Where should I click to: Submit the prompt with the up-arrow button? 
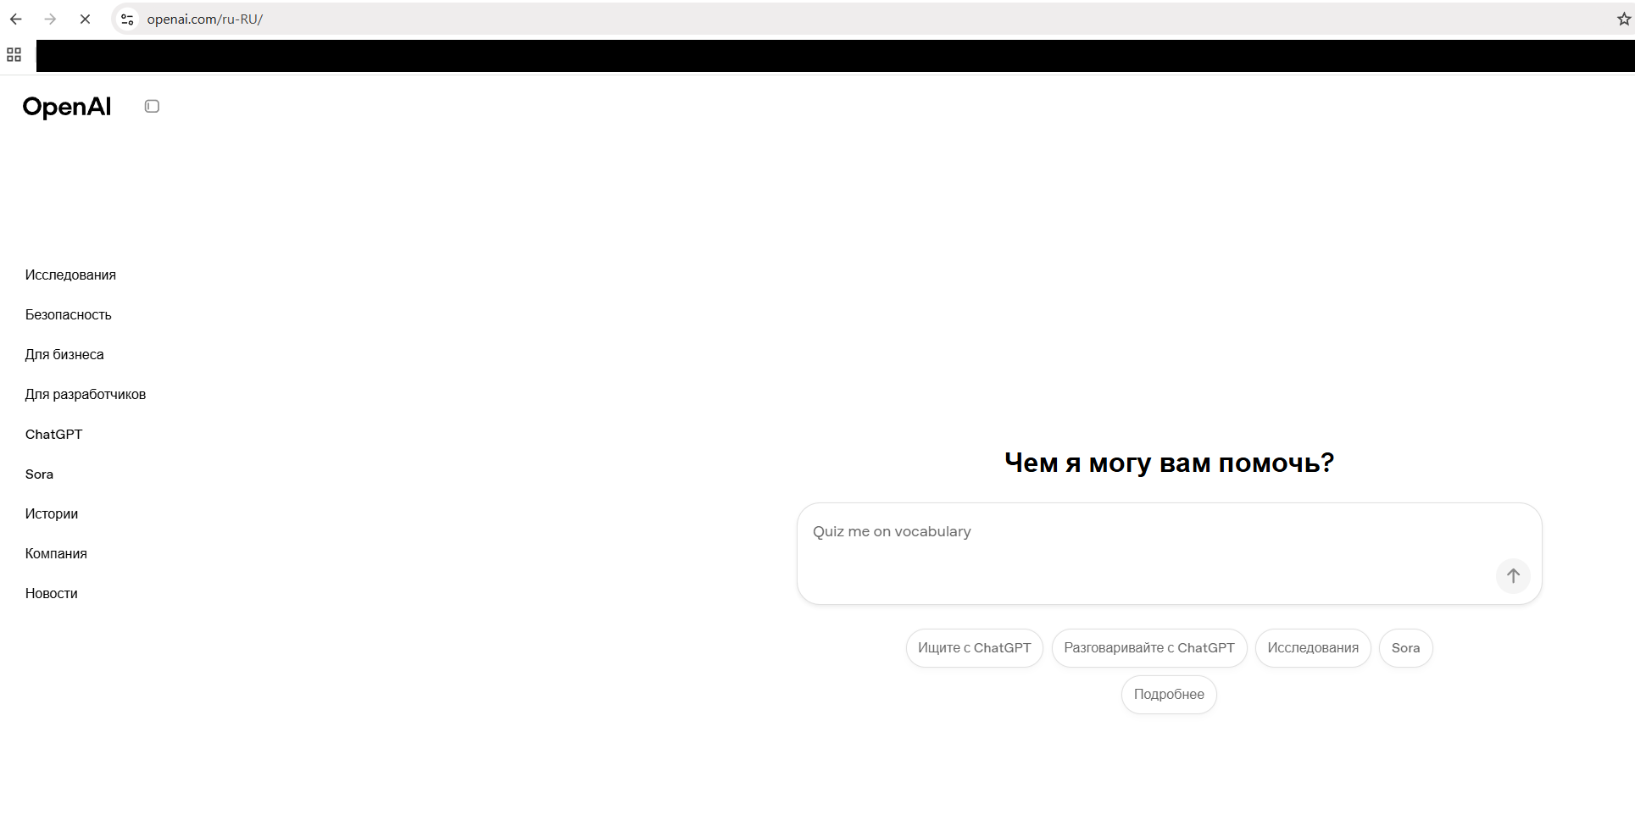(1513, 576)
